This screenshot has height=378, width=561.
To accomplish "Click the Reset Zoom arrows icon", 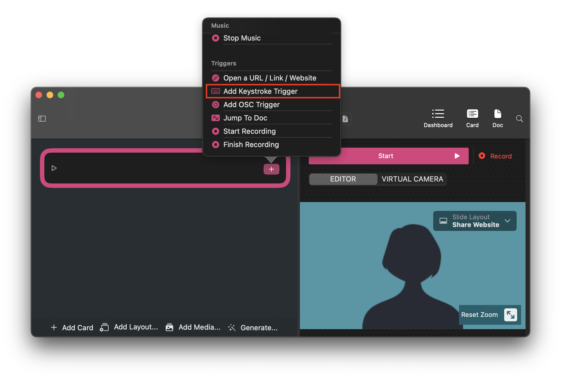I will pos(510,315).
